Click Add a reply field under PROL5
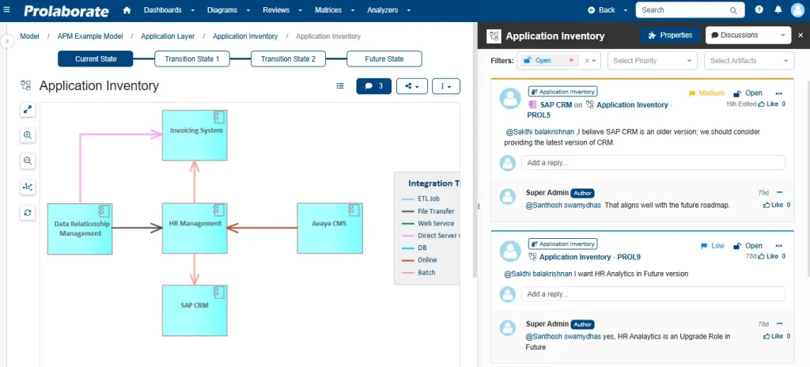The image size is (810, 367). click(x=653, y=162)
